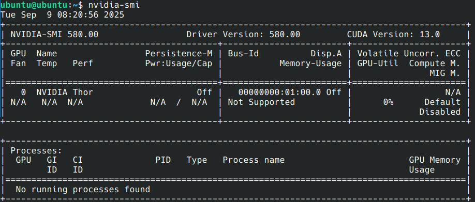Click the ubuntu@ubuntu shell prompt

click(x=42, y=5)
